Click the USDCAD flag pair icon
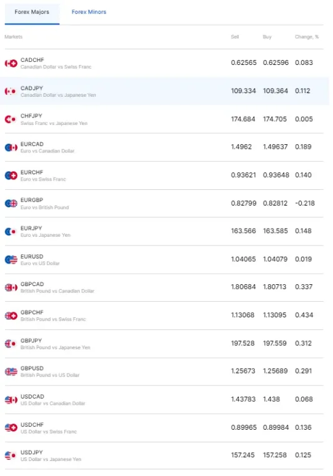Screen dimensions: 333x476 pyautogui.click(x=11, y=400)
